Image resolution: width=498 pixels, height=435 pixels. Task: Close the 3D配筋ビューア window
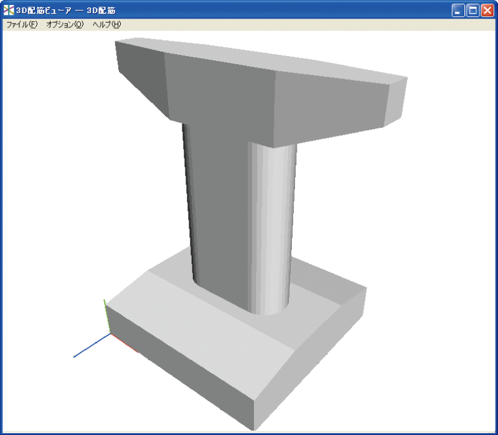487,11
